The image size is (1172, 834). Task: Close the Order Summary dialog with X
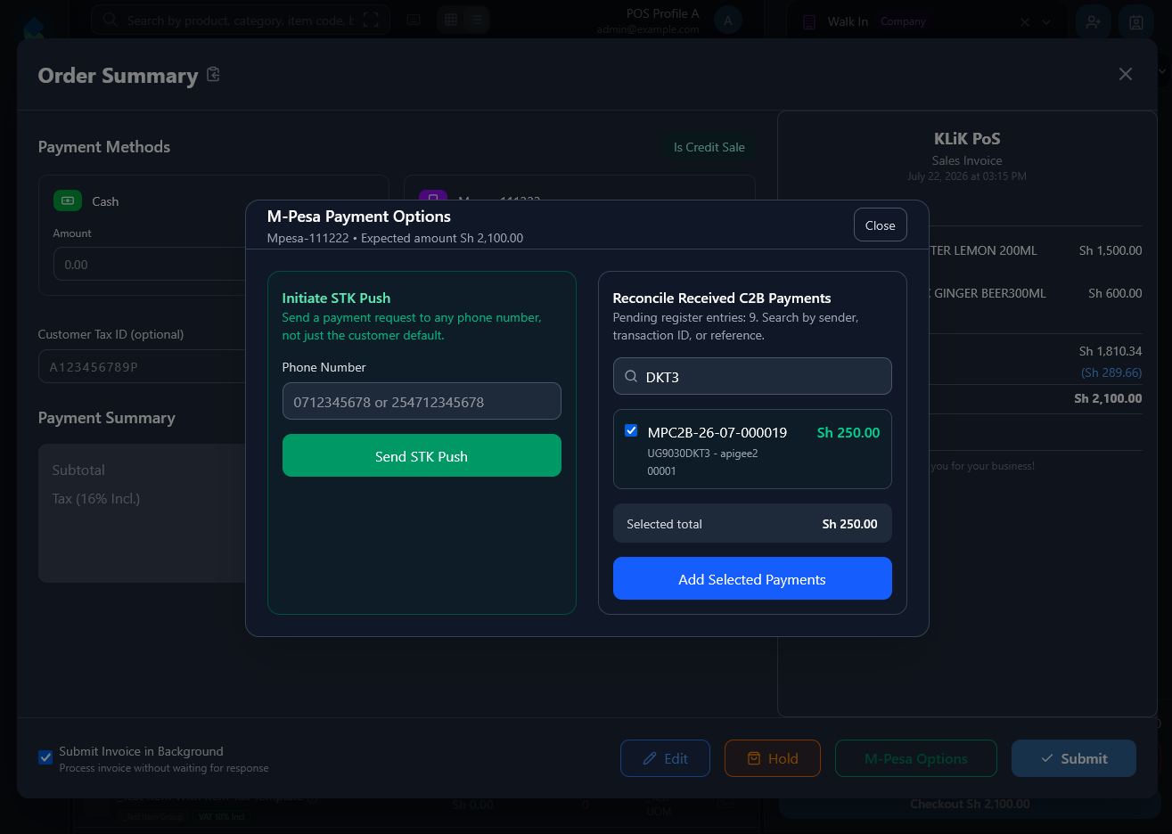(x=1126, y=74)
